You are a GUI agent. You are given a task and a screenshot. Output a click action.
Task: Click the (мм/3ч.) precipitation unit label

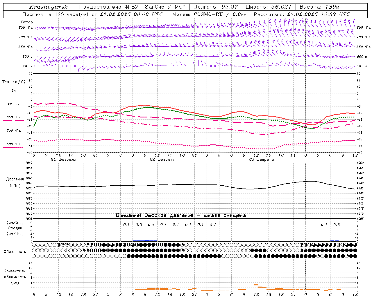(15, 222)
